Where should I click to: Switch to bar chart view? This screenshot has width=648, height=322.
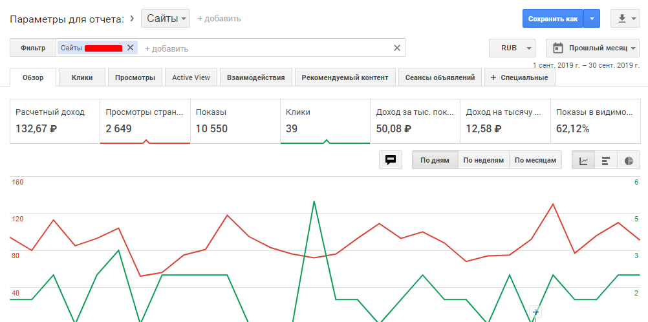(x=606, y=161)
